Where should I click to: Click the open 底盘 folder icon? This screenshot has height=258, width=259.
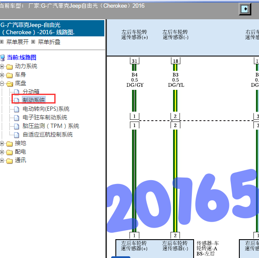click(x=9, y=84)
